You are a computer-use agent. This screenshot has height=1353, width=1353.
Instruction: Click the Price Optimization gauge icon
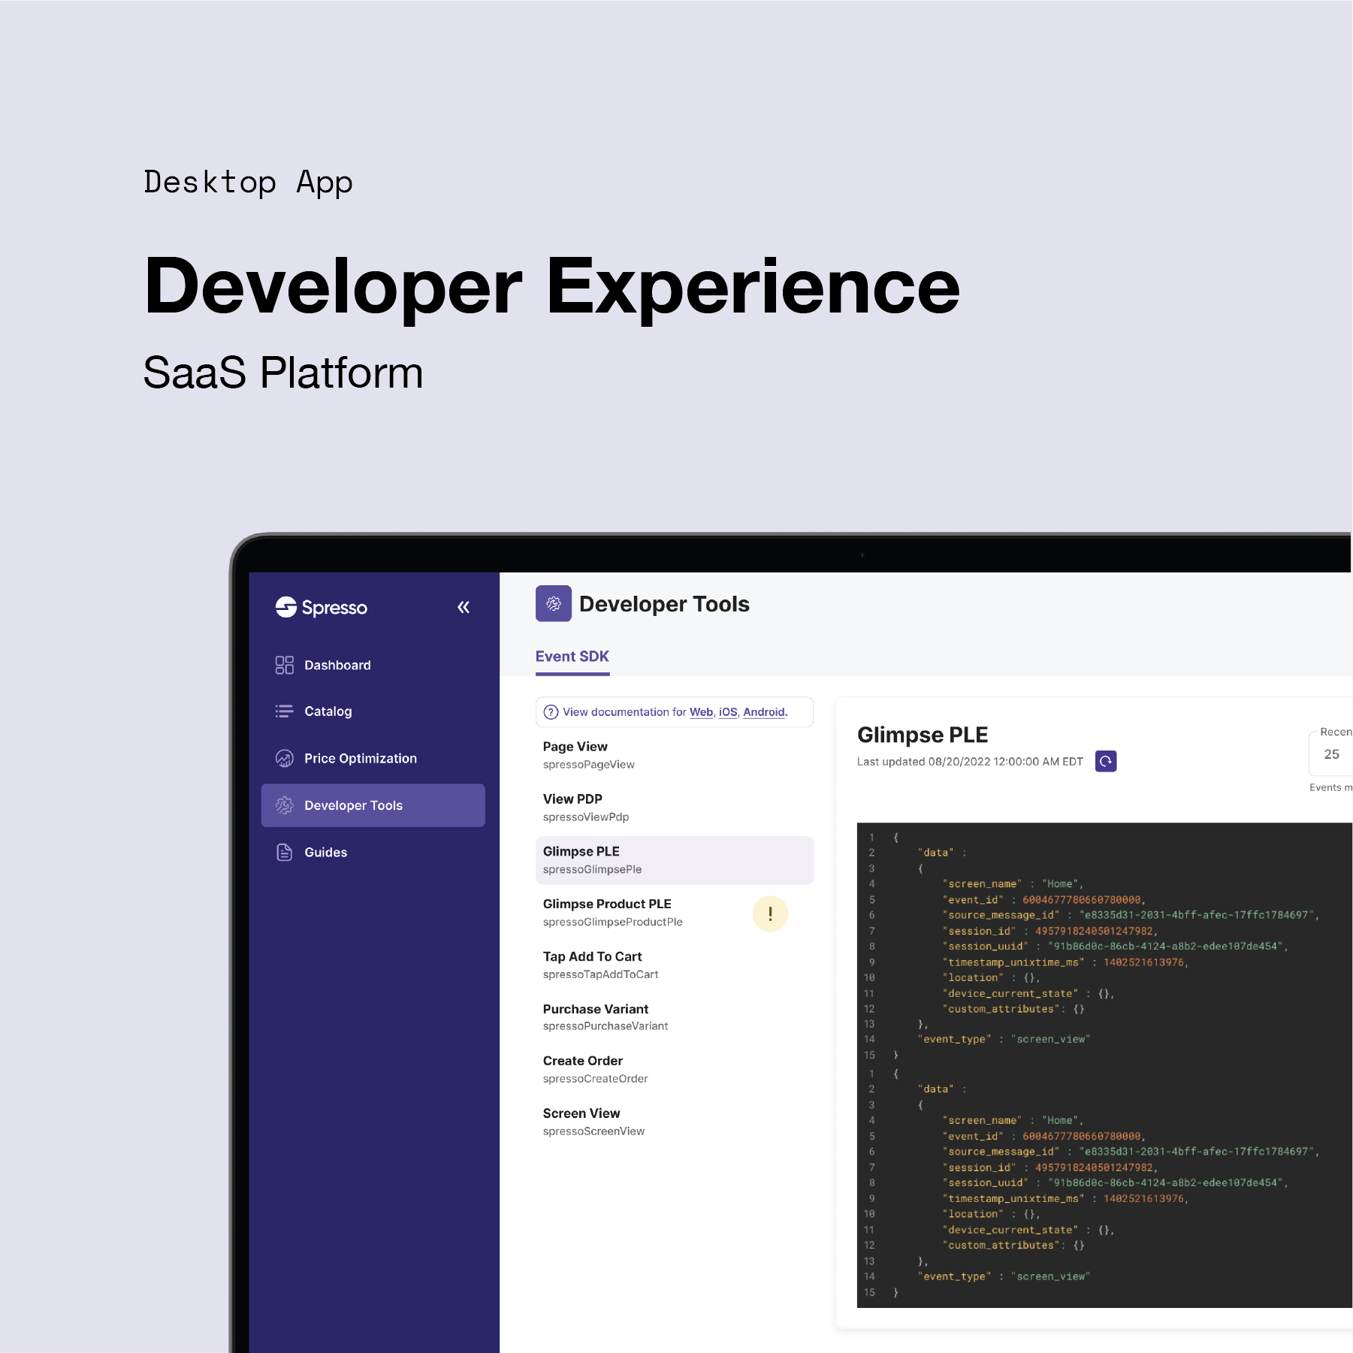[284, 759]
